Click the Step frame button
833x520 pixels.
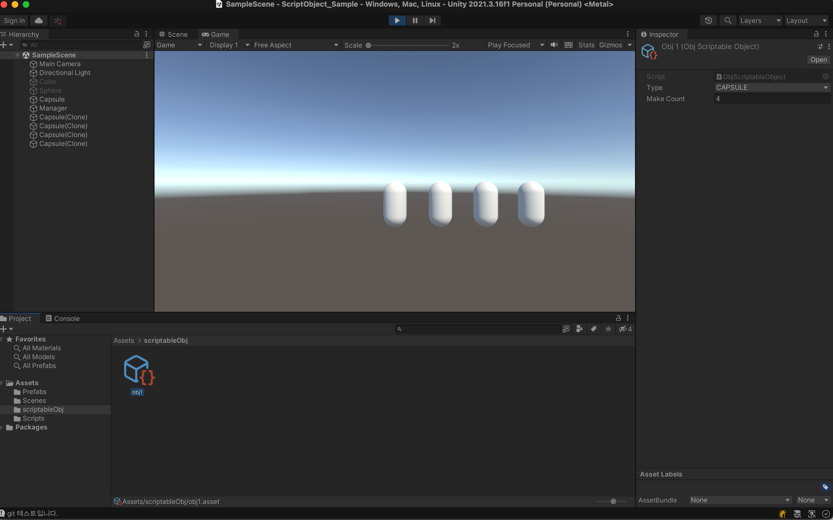[432, 21]
